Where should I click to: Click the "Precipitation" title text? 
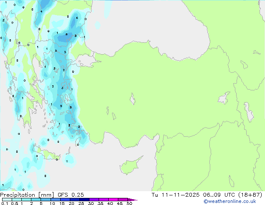(x=18, y=195)
